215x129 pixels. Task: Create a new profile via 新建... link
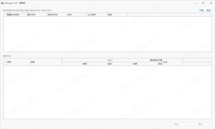[202, 10]
